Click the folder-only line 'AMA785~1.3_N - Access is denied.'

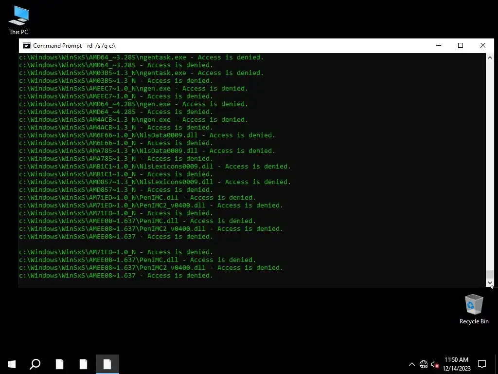tap(116, 158)
